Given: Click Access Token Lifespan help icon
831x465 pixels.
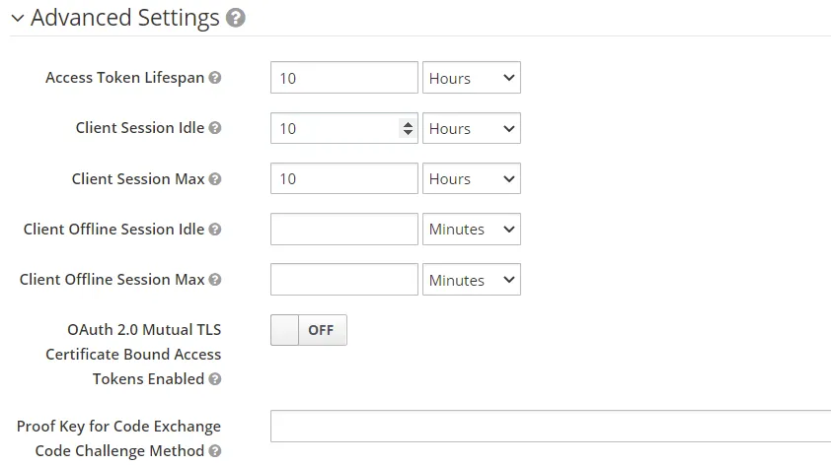Looking at the screenshot, I should pyautogui.click(x=215, y=78).
